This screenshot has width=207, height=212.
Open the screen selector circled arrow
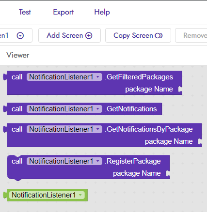[20, 35]
